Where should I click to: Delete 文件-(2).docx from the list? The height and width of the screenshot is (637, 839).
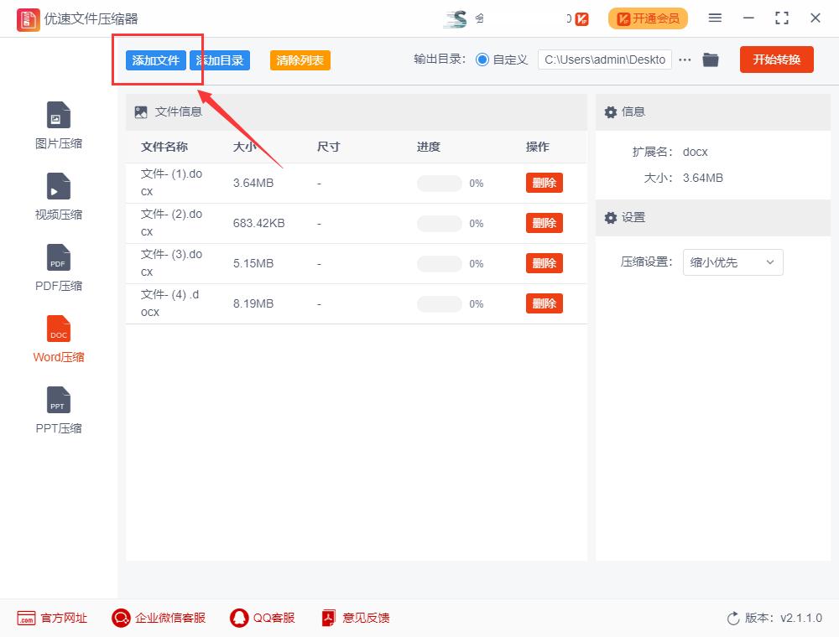[544, 223]
